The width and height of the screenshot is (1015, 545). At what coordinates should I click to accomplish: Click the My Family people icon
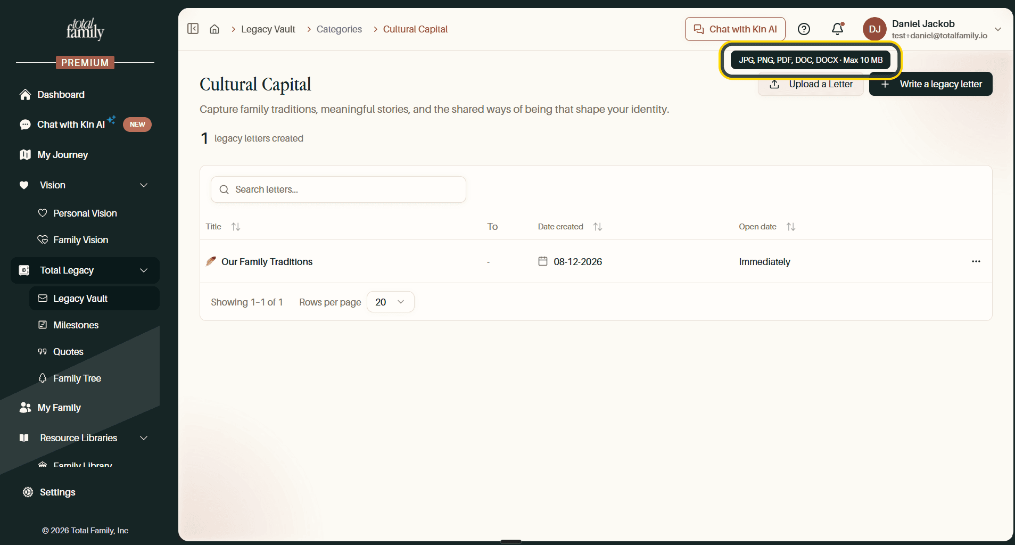pos(25,408)
